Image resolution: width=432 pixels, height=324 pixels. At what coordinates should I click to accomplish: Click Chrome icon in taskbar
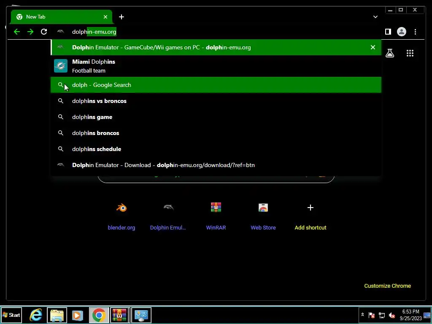(99, 315)
